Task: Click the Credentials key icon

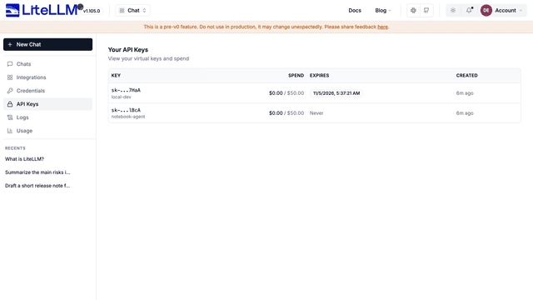Action: pos(10,91)
